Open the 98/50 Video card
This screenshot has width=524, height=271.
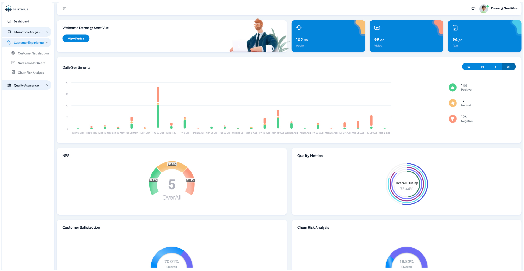[x=406, y=36]
